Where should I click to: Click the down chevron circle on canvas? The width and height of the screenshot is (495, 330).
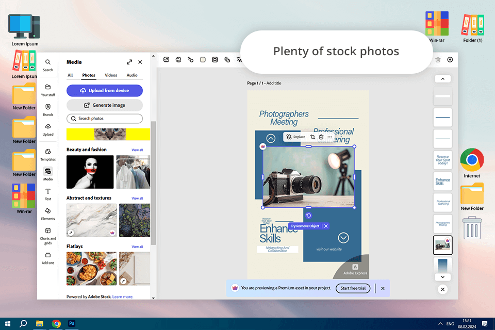pos(343,238)
